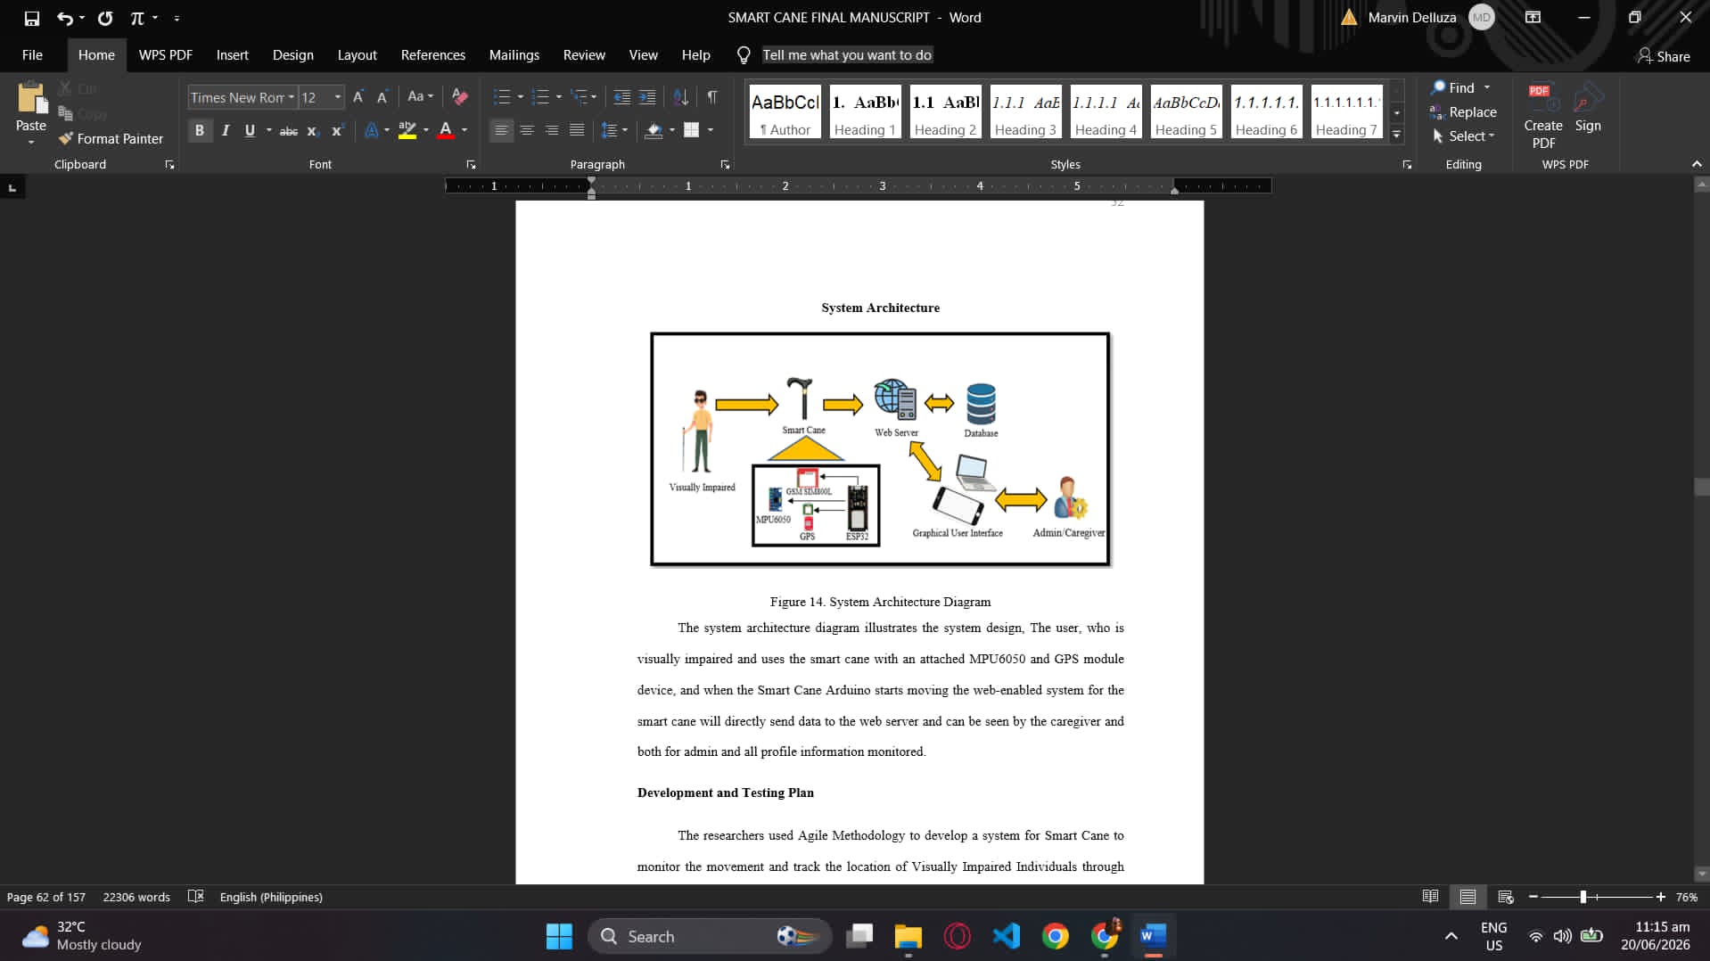
Task: Open the ribbon display options
Action: coord(1533,18)
